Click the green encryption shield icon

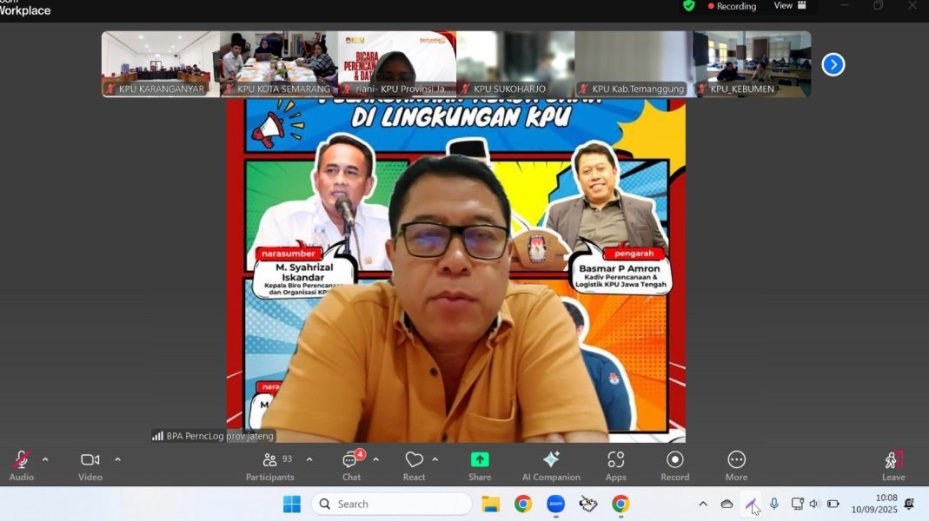point(689,6)
